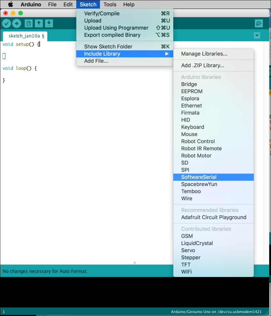Choose Add .ZIP Library...
The width and height of the screenshot is (271, 316).
(x=214, y=66)
